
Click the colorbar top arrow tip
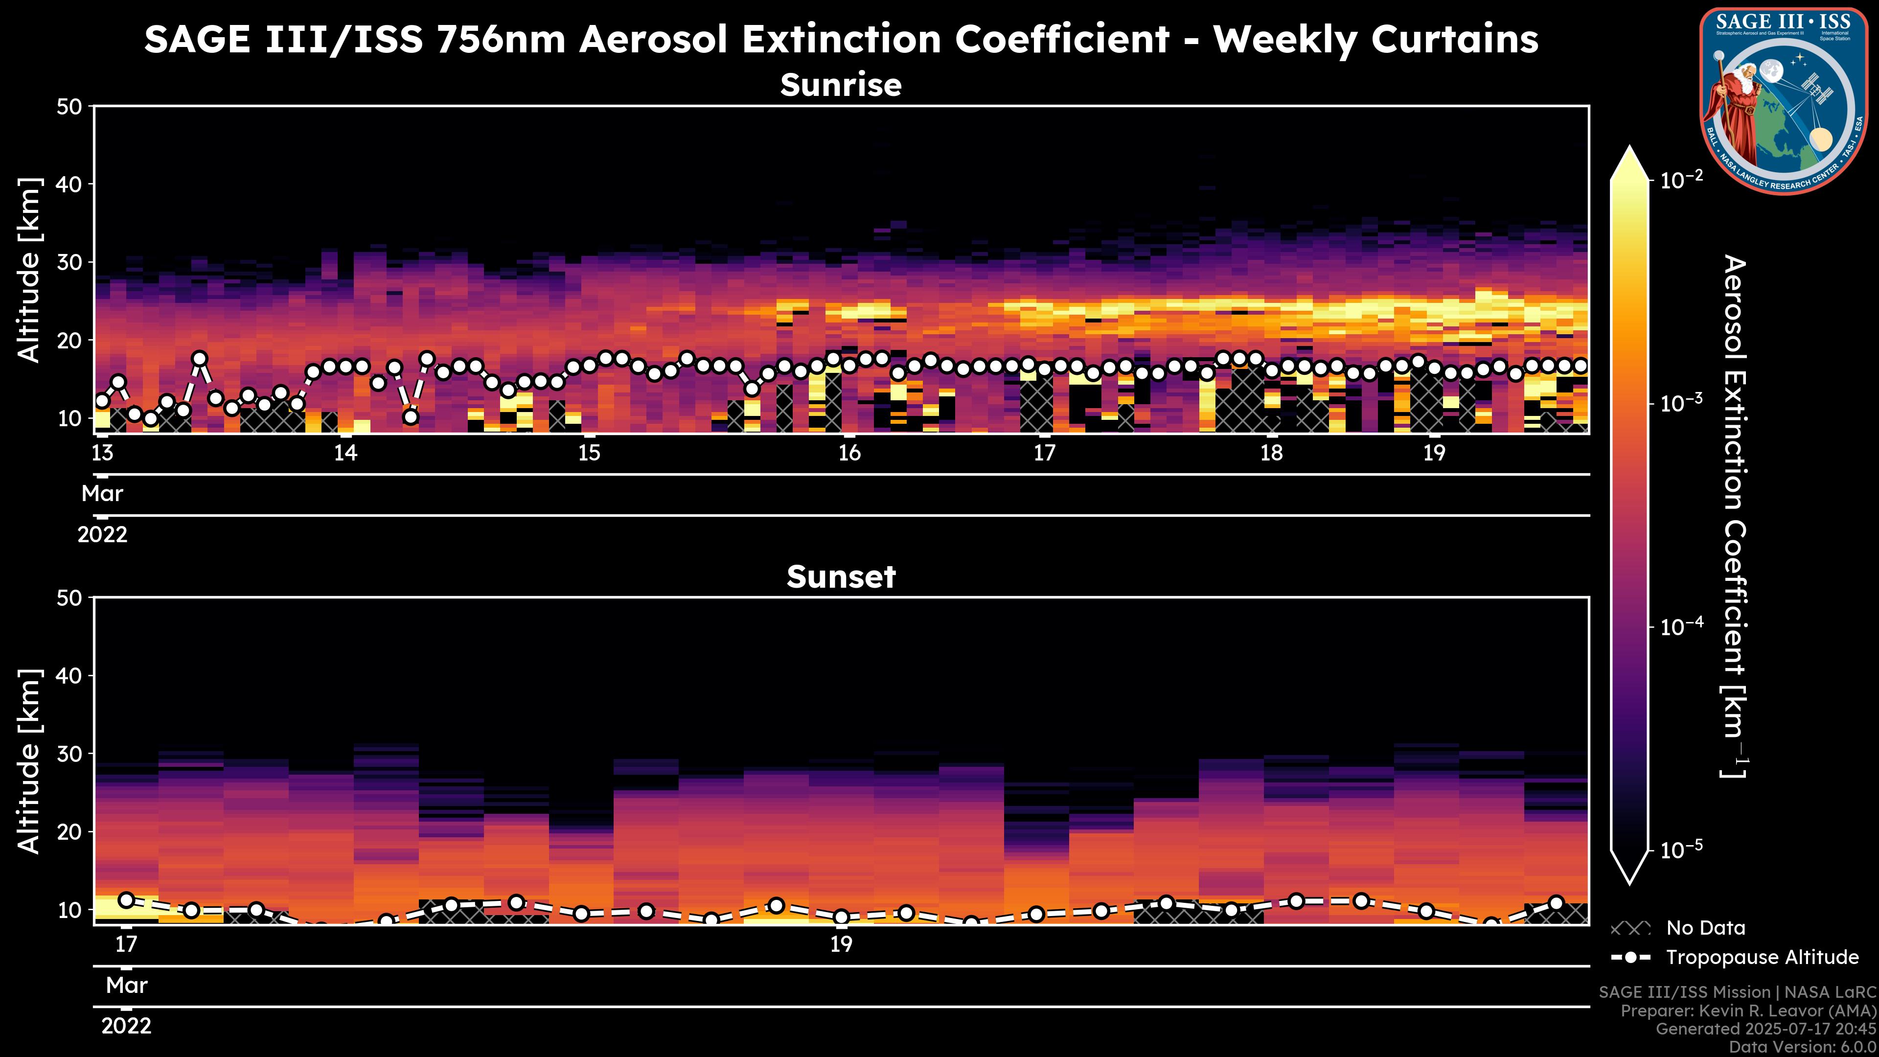tap(1629, 150)
